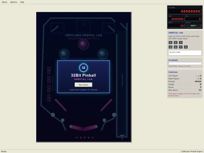Click the red score display
Image resolution: width=204 pixels, height=153 pixels.
pos(185,11)
